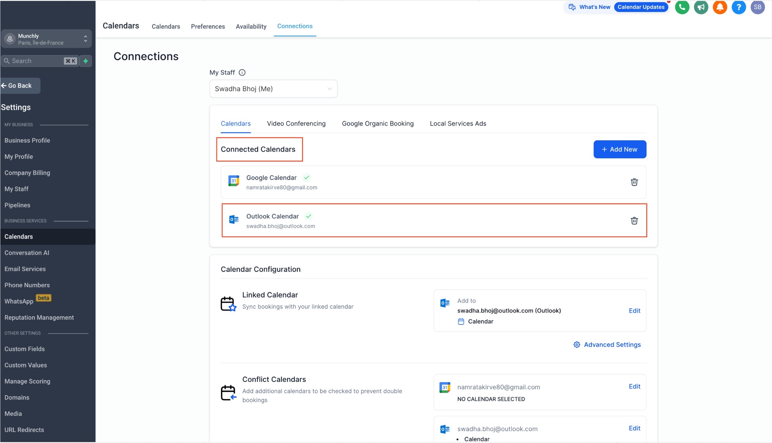Screen dimensions: 772x443
Task: Open the help question mark icon
Action: click(739, 7)
